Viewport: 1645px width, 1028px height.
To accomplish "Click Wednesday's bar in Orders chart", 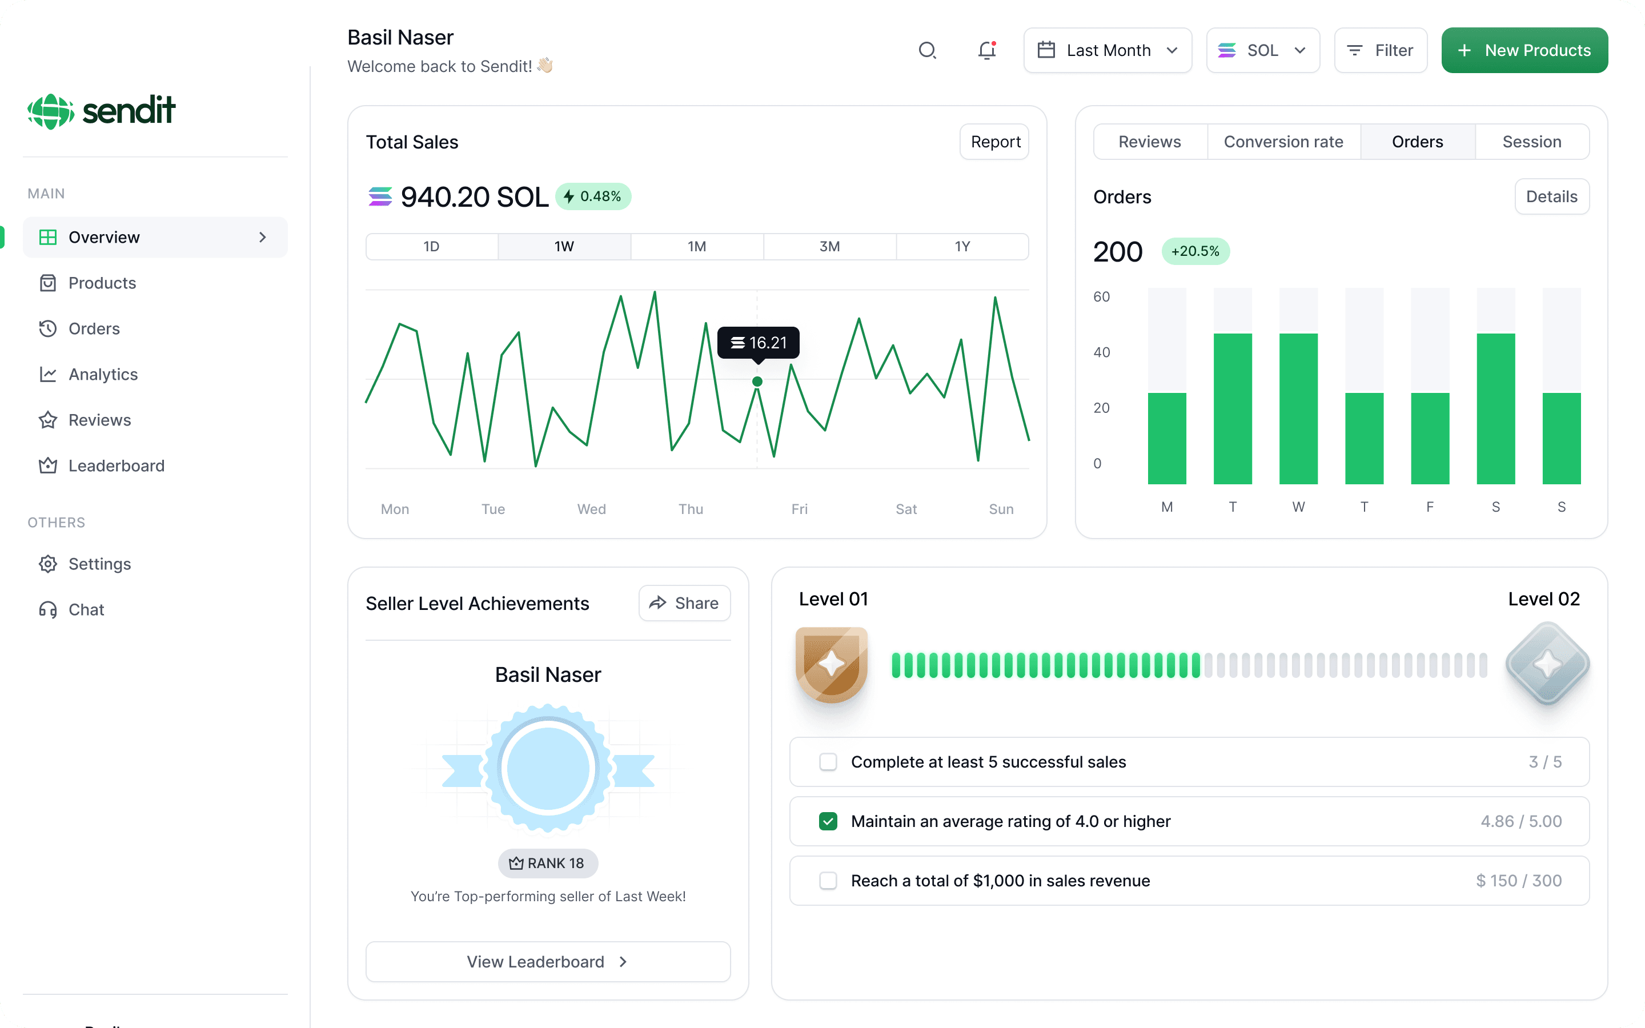I will [x=1298, y=408].
